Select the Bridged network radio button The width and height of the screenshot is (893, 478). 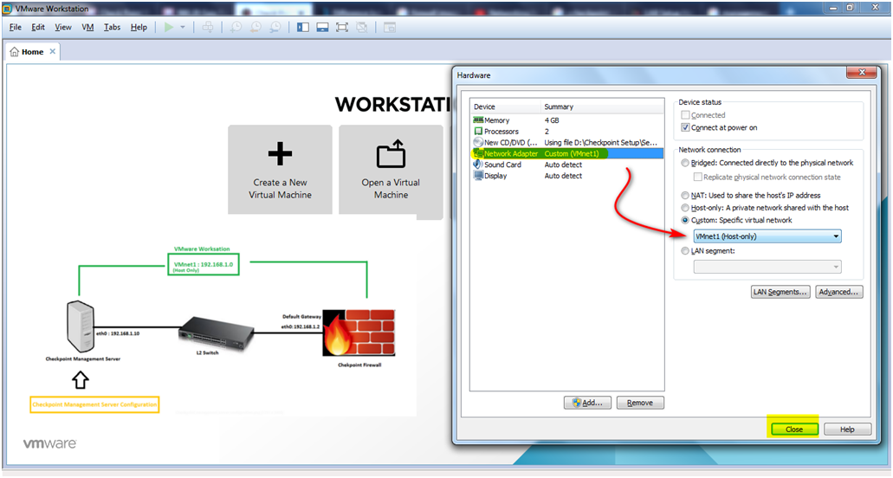point(685,163)
